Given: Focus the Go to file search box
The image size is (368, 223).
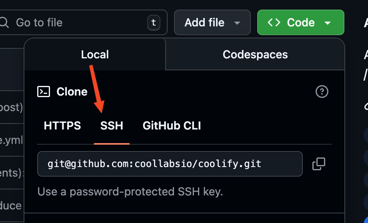Looking at the screenshot, I should pyautogui.click(x=80, y=22).
